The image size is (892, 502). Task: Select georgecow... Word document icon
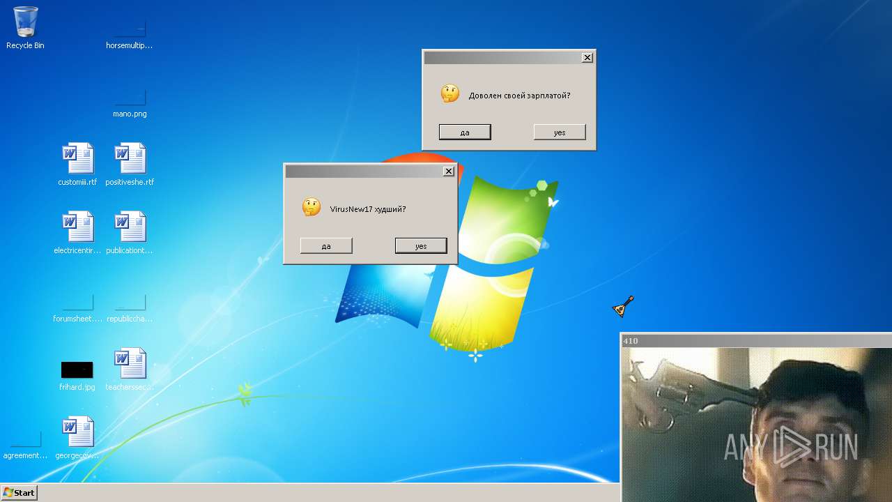coord(77,438)
